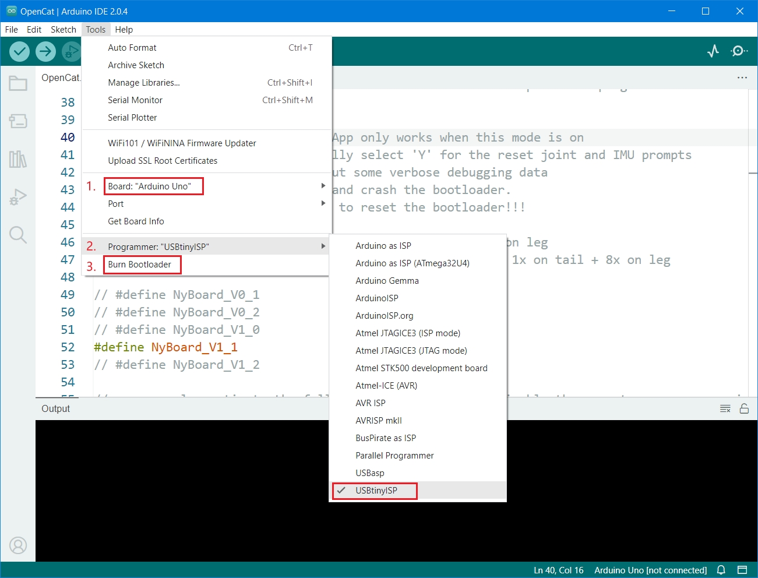Image resolution: width=758 pixels, height=578 pixels.
Task: Toggle the output scroll lock icon
Action: tap(744, 409)
